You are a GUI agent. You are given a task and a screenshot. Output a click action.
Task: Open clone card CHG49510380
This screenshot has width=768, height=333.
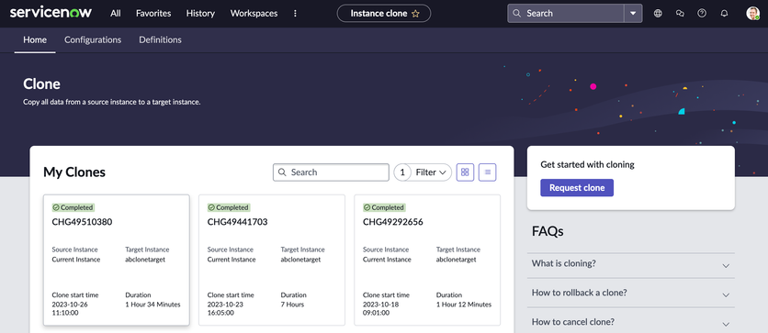click(x=117, y=261)
